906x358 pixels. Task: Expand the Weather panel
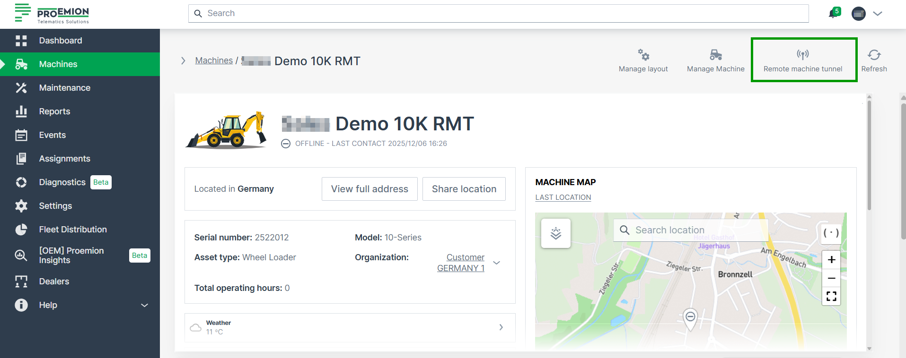501,327
